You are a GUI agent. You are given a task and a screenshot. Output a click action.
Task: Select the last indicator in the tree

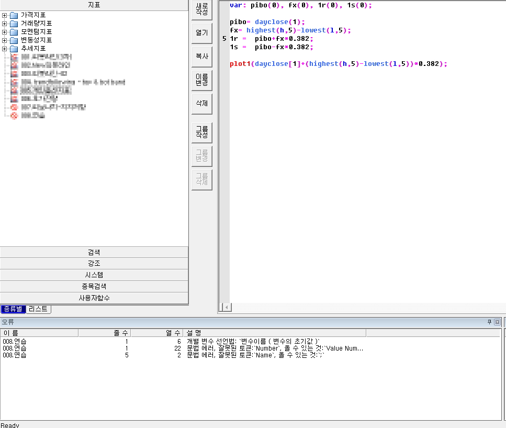click(x=32, y=116)
